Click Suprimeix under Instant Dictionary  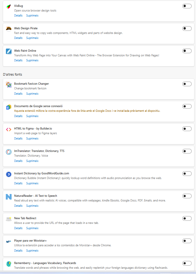[x=32, y=183]
